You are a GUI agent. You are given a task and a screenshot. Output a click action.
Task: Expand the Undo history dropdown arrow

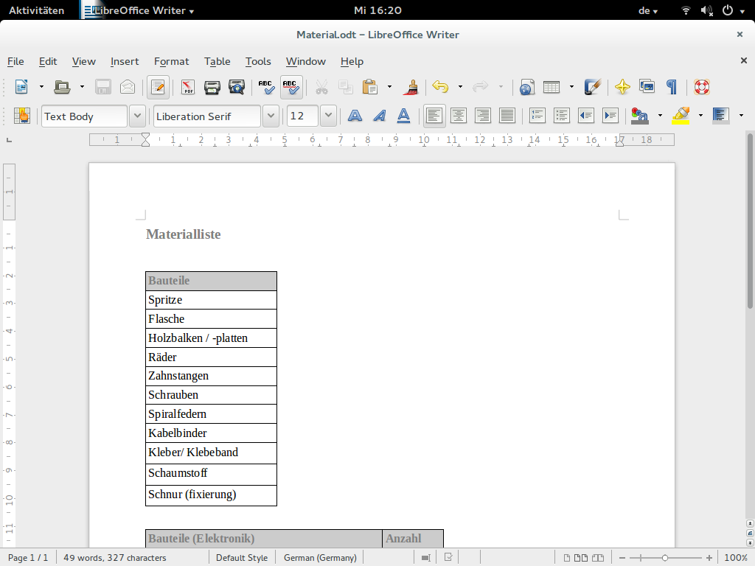tap(460, 87)
